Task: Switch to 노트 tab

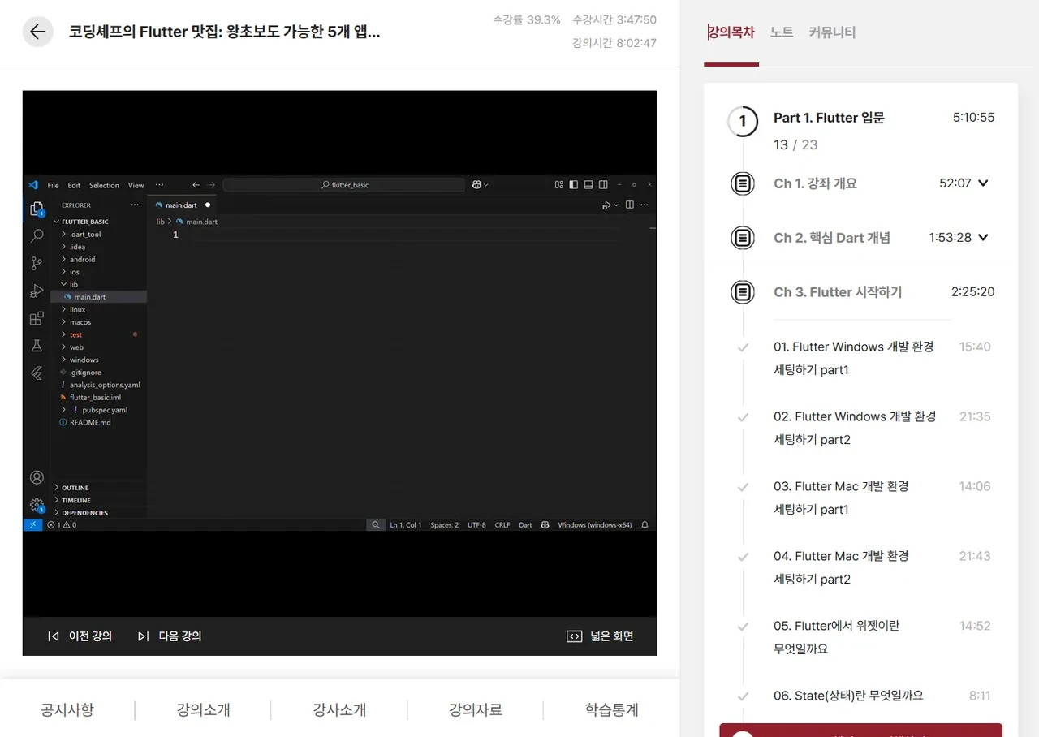Action: [x=782, y=32]
